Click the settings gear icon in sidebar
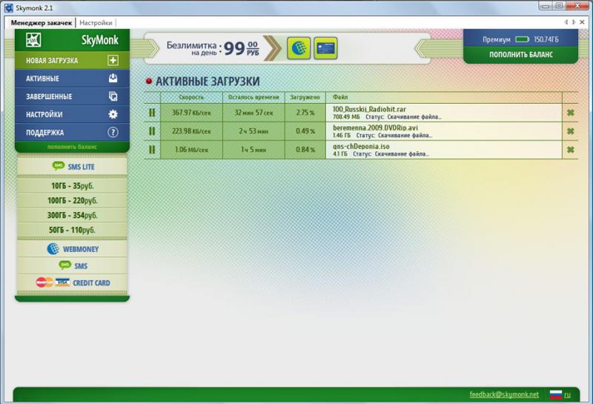Image resolution: width=593 pixels, height=404 pixels. pos(113,114)
